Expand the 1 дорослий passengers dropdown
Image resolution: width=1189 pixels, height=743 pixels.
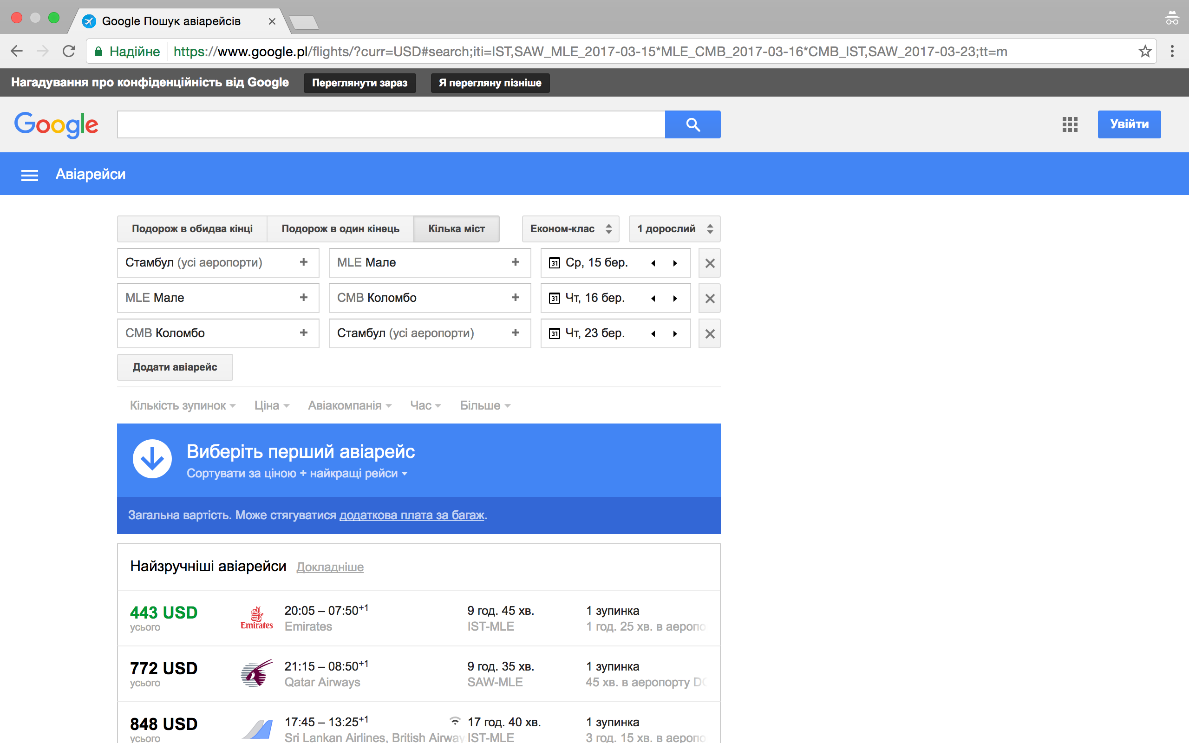(x=674, y=229)
